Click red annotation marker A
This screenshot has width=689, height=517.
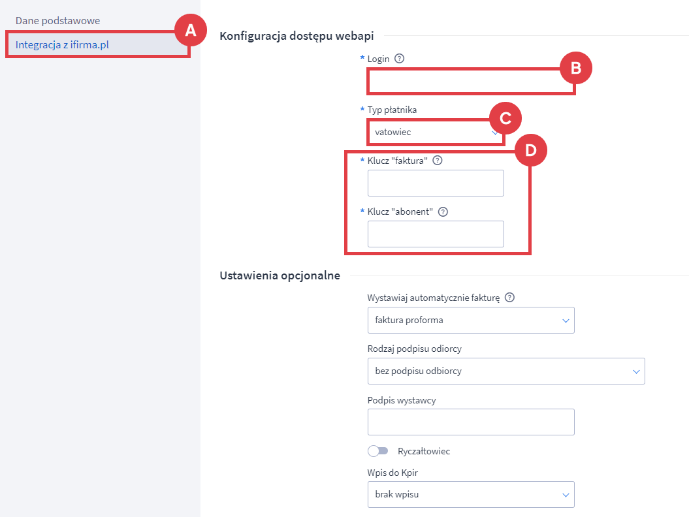(x=190, y=31)
